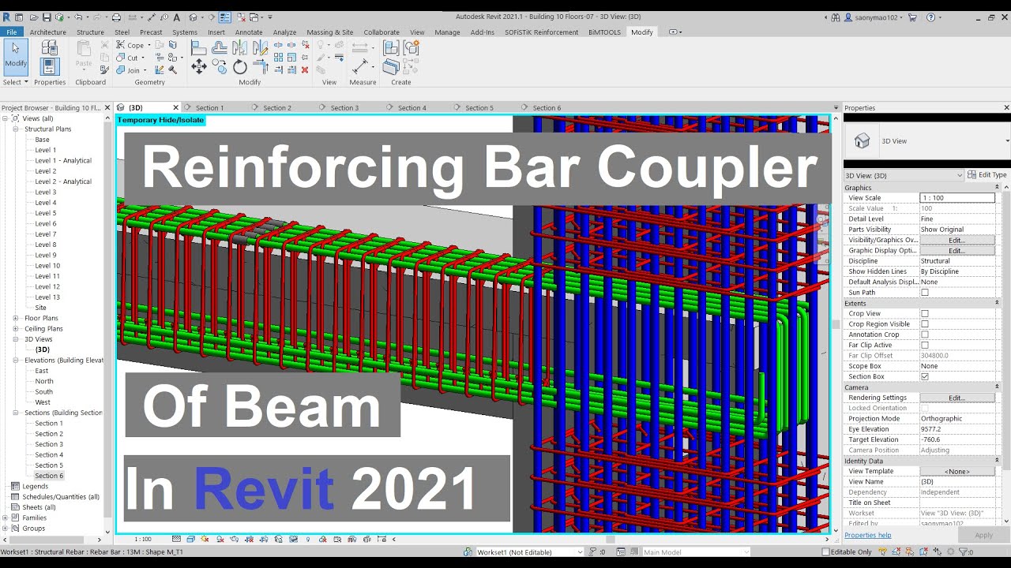Open the SOFiSTiK Reinforcement ribbon tab
This screenshot has height=568, width=1011.
tap(542, 32)
